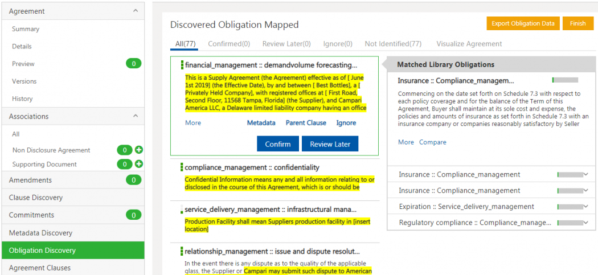This screenshot has height=275, width=598.
Task: Collapse the Agreement section chevron
Action: click(134, 11)
